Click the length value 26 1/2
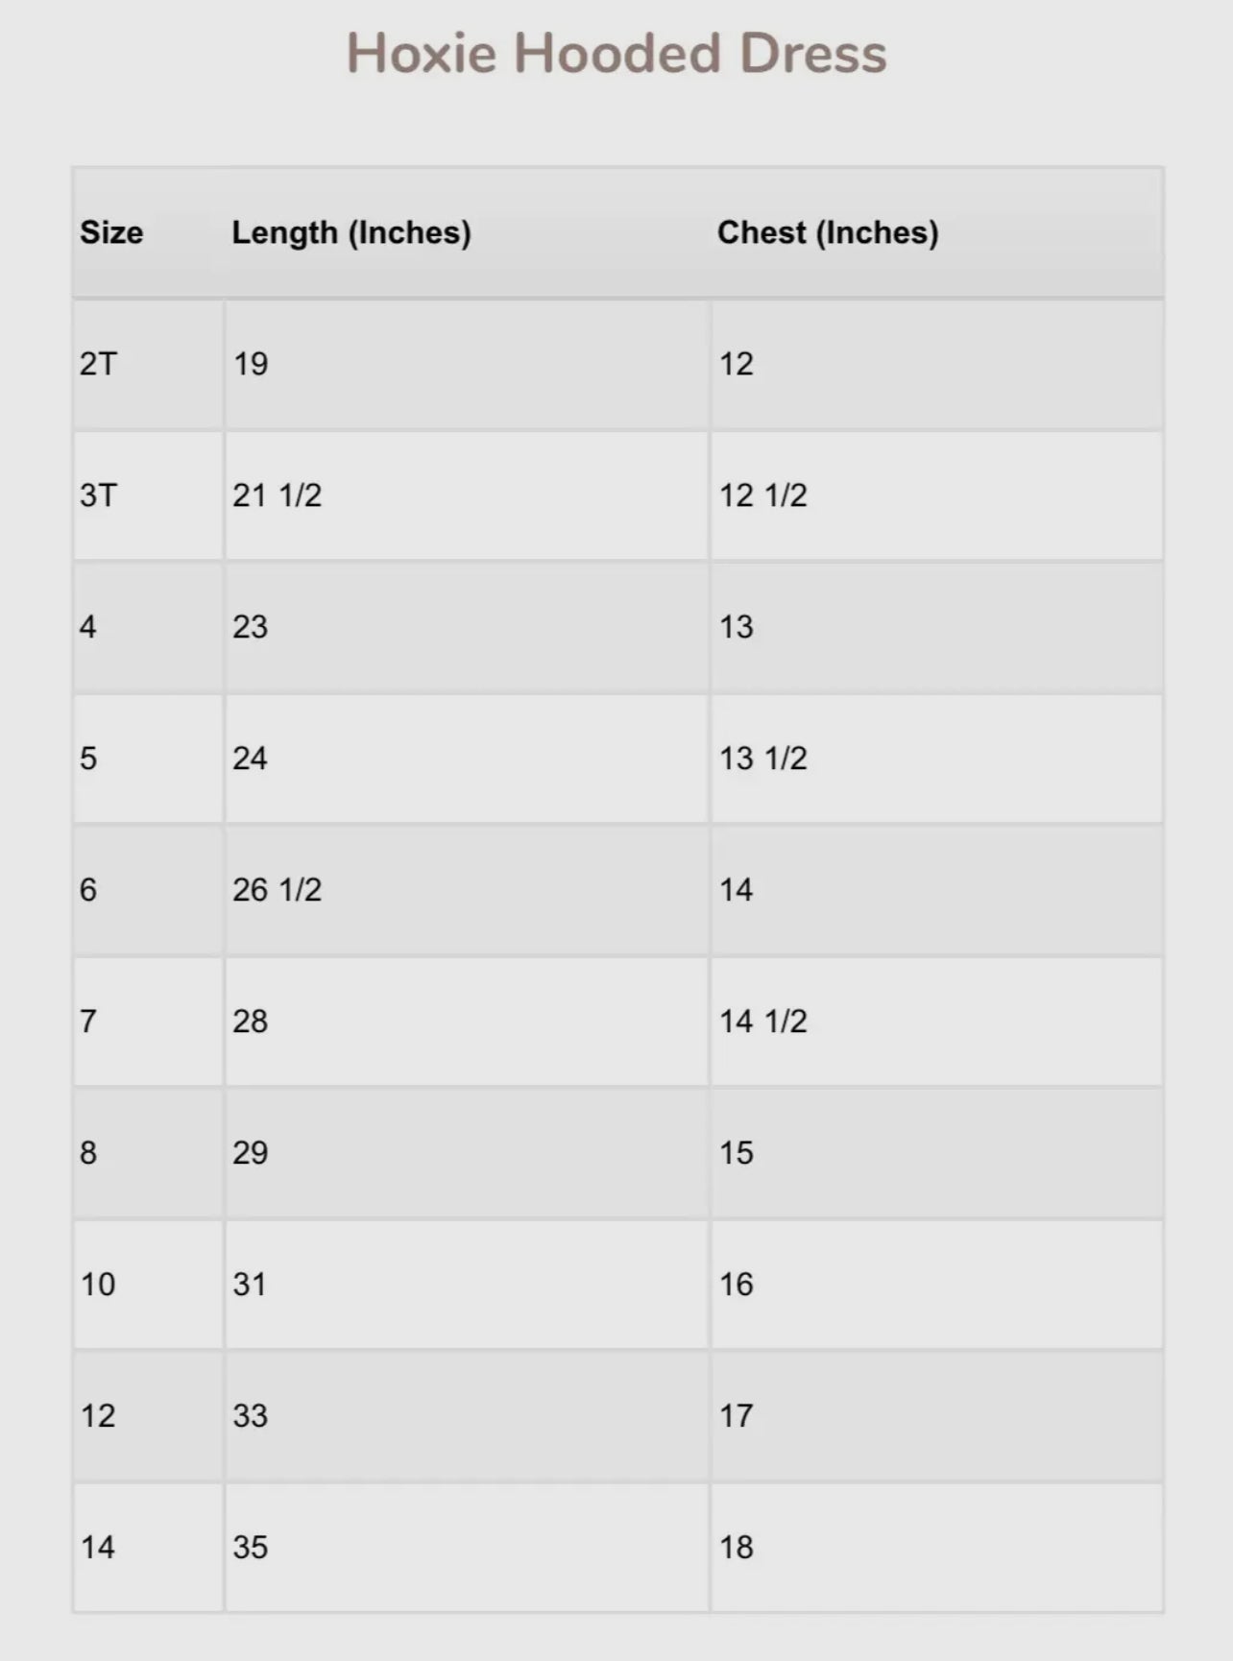The image size is (1233, 1661). (x=277, y=890)
